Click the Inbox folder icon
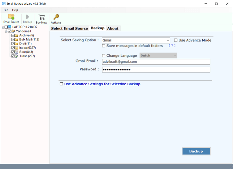Screen dimensions: 233x169 click(x=16, y=48)
